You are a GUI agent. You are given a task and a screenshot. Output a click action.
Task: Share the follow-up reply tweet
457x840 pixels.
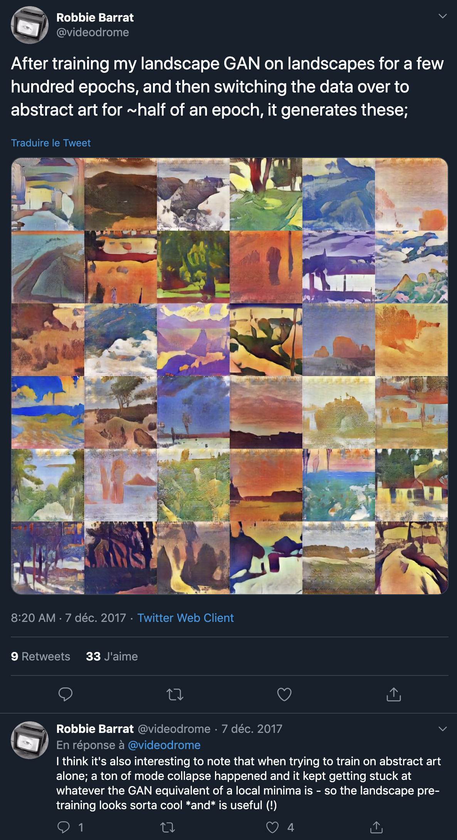click(376, 827)
